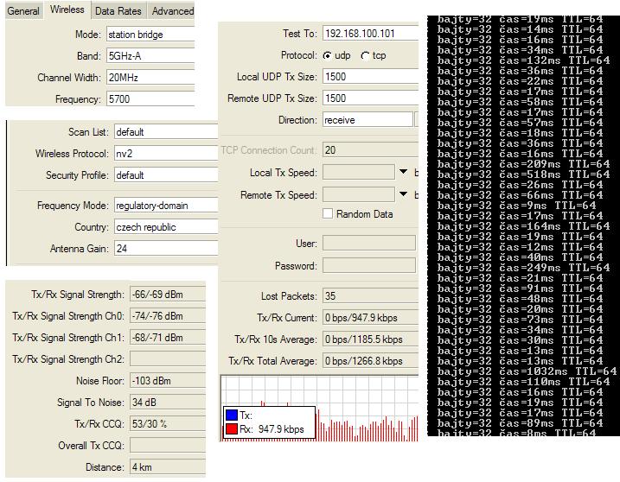Screen dimensions: 620x482
Task: Click the TCP Connection Count field
Action: (370, 149)
